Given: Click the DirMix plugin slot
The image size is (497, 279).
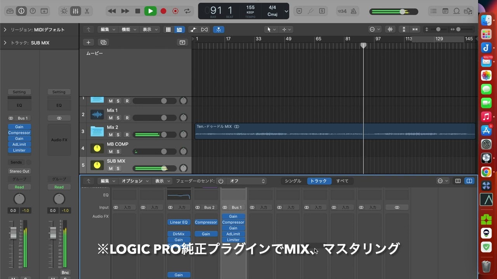Looking at the screenshot, I should pos(179,234).
